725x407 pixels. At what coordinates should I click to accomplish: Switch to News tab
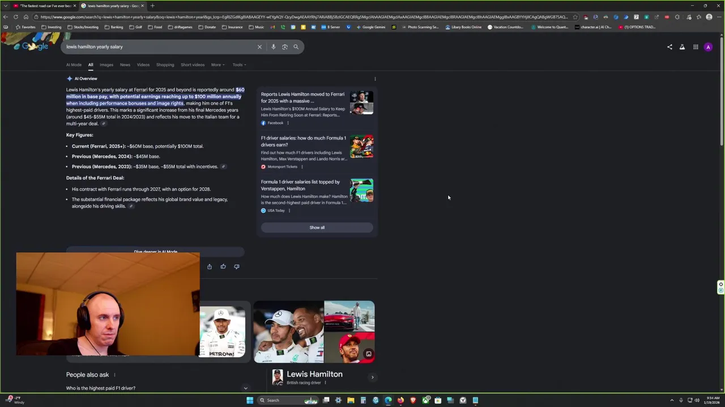click(x=125, y=64)
